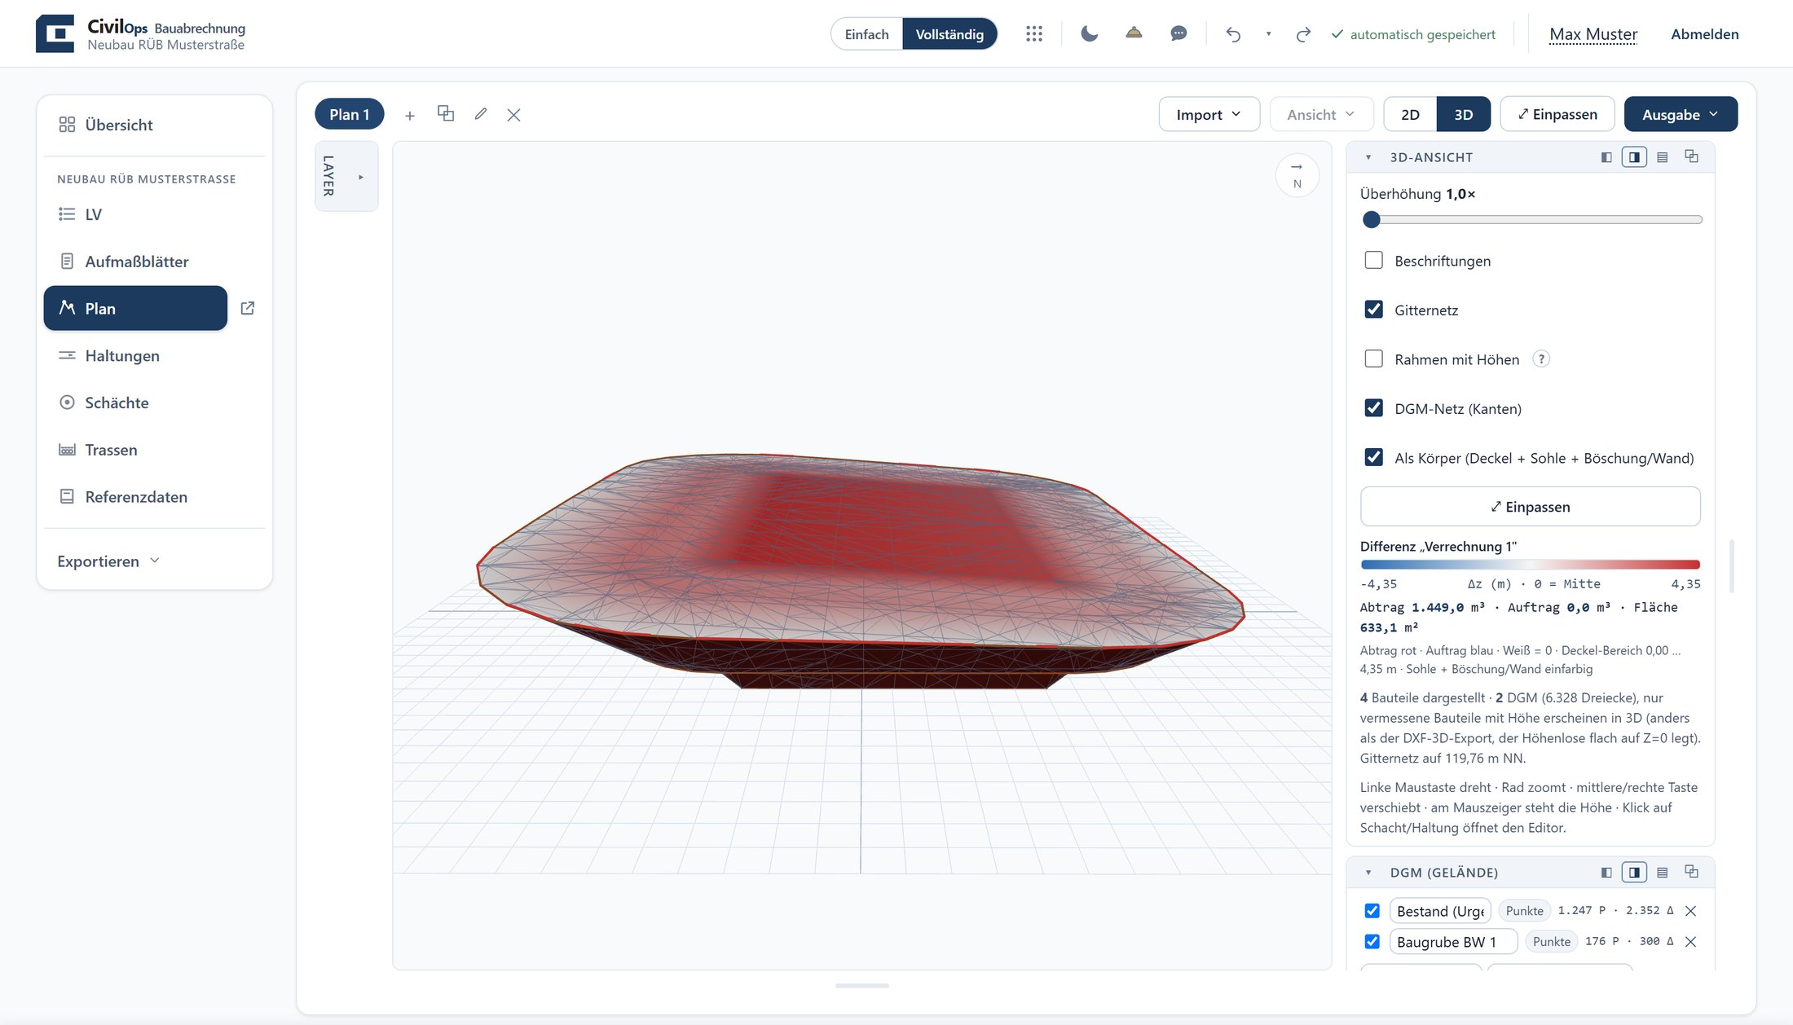1793x1025 pixels.
Task: Remove Baugrube BW 1 with X icon
Action: [1690, 942]
